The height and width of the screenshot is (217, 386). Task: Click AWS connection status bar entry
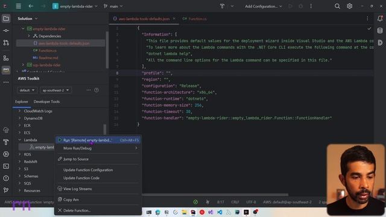point(287,202)
